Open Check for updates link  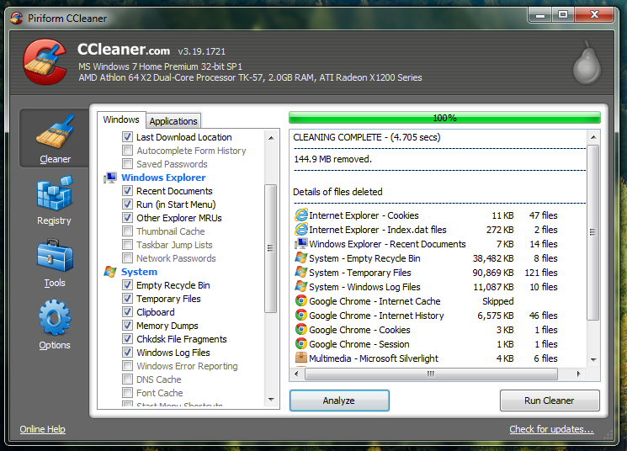point(551,429)
